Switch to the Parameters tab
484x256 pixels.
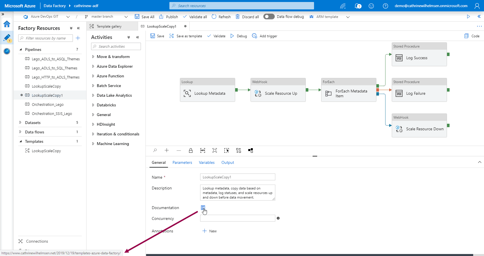click(182, 162)
